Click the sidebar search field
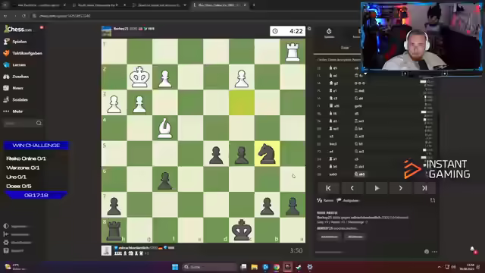This screenshot has width=485, height=273. pyautogui.click(x=23, y=123)
